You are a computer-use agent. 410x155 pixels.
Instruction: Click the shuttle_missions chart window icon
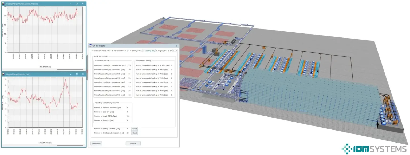[3, 4]
